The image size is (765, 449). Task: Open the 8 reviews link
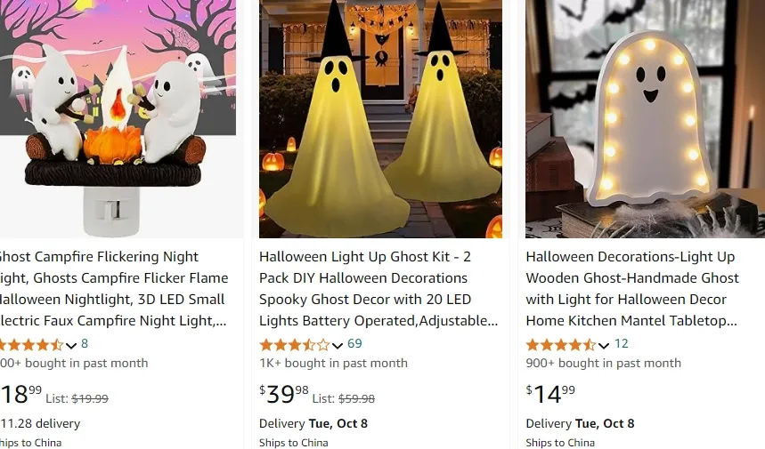[x=85, y=344]
